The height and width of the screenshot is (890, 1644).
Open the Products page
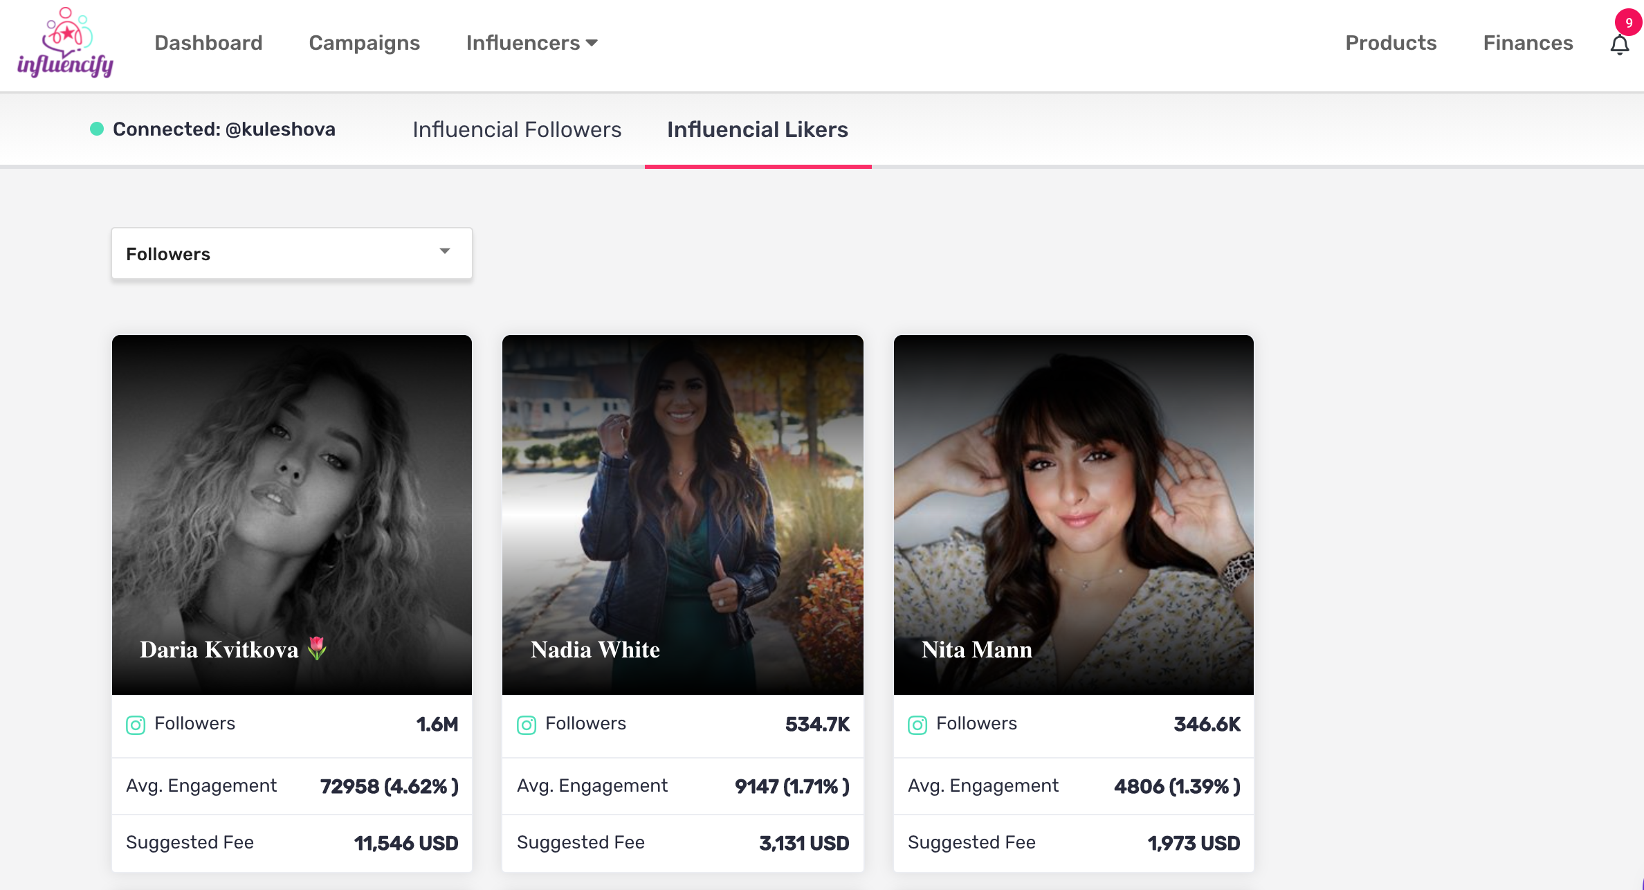point(1391,43)
